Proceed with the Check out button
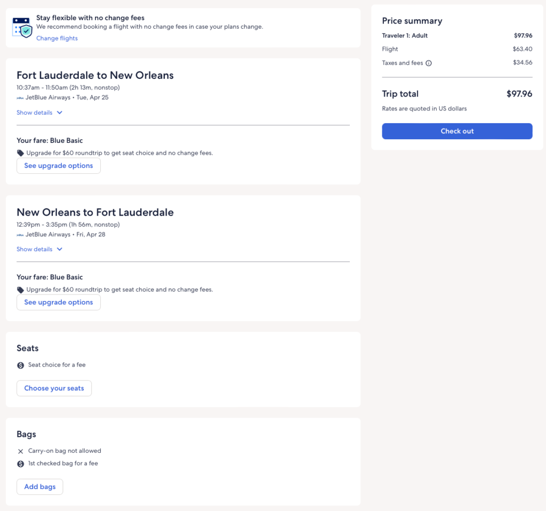Image resolution: width=546 pixels, height=511 pixels. [457, 131]
